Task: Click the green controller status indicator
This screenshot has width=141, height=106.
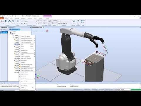Action: [136, 90]
